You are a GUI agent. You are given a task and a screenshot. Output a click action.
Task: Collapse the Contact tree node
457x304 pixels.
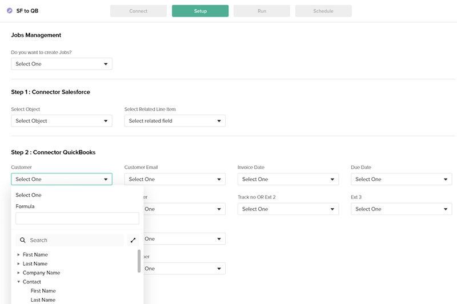pyautogui.click(x=18, y=282)
